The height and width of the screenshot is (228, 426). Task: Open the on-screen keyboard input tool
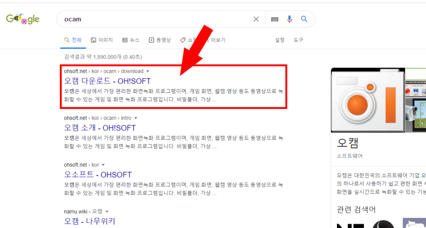(x=275, y=19)
